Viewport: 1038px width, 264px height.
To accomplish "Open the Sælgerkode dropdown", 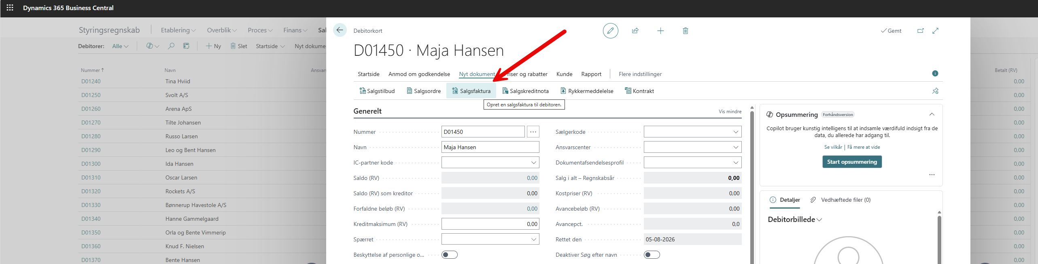I will pos(736,132).
